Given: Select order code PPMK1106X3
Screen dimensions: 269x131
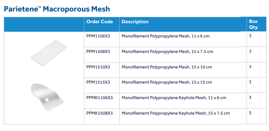Looking at the screenshot, I should (x=99, y=98).
